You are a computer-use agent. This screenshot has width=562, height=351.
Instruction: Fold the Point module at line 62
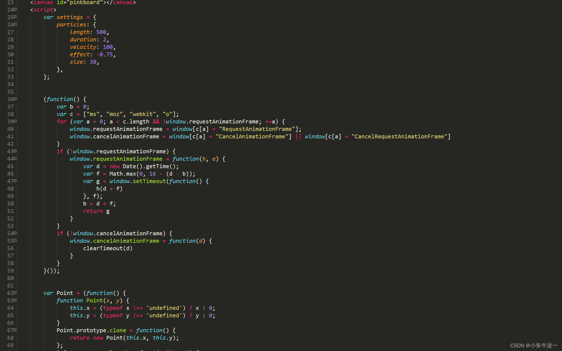click(x=15, y=293)
